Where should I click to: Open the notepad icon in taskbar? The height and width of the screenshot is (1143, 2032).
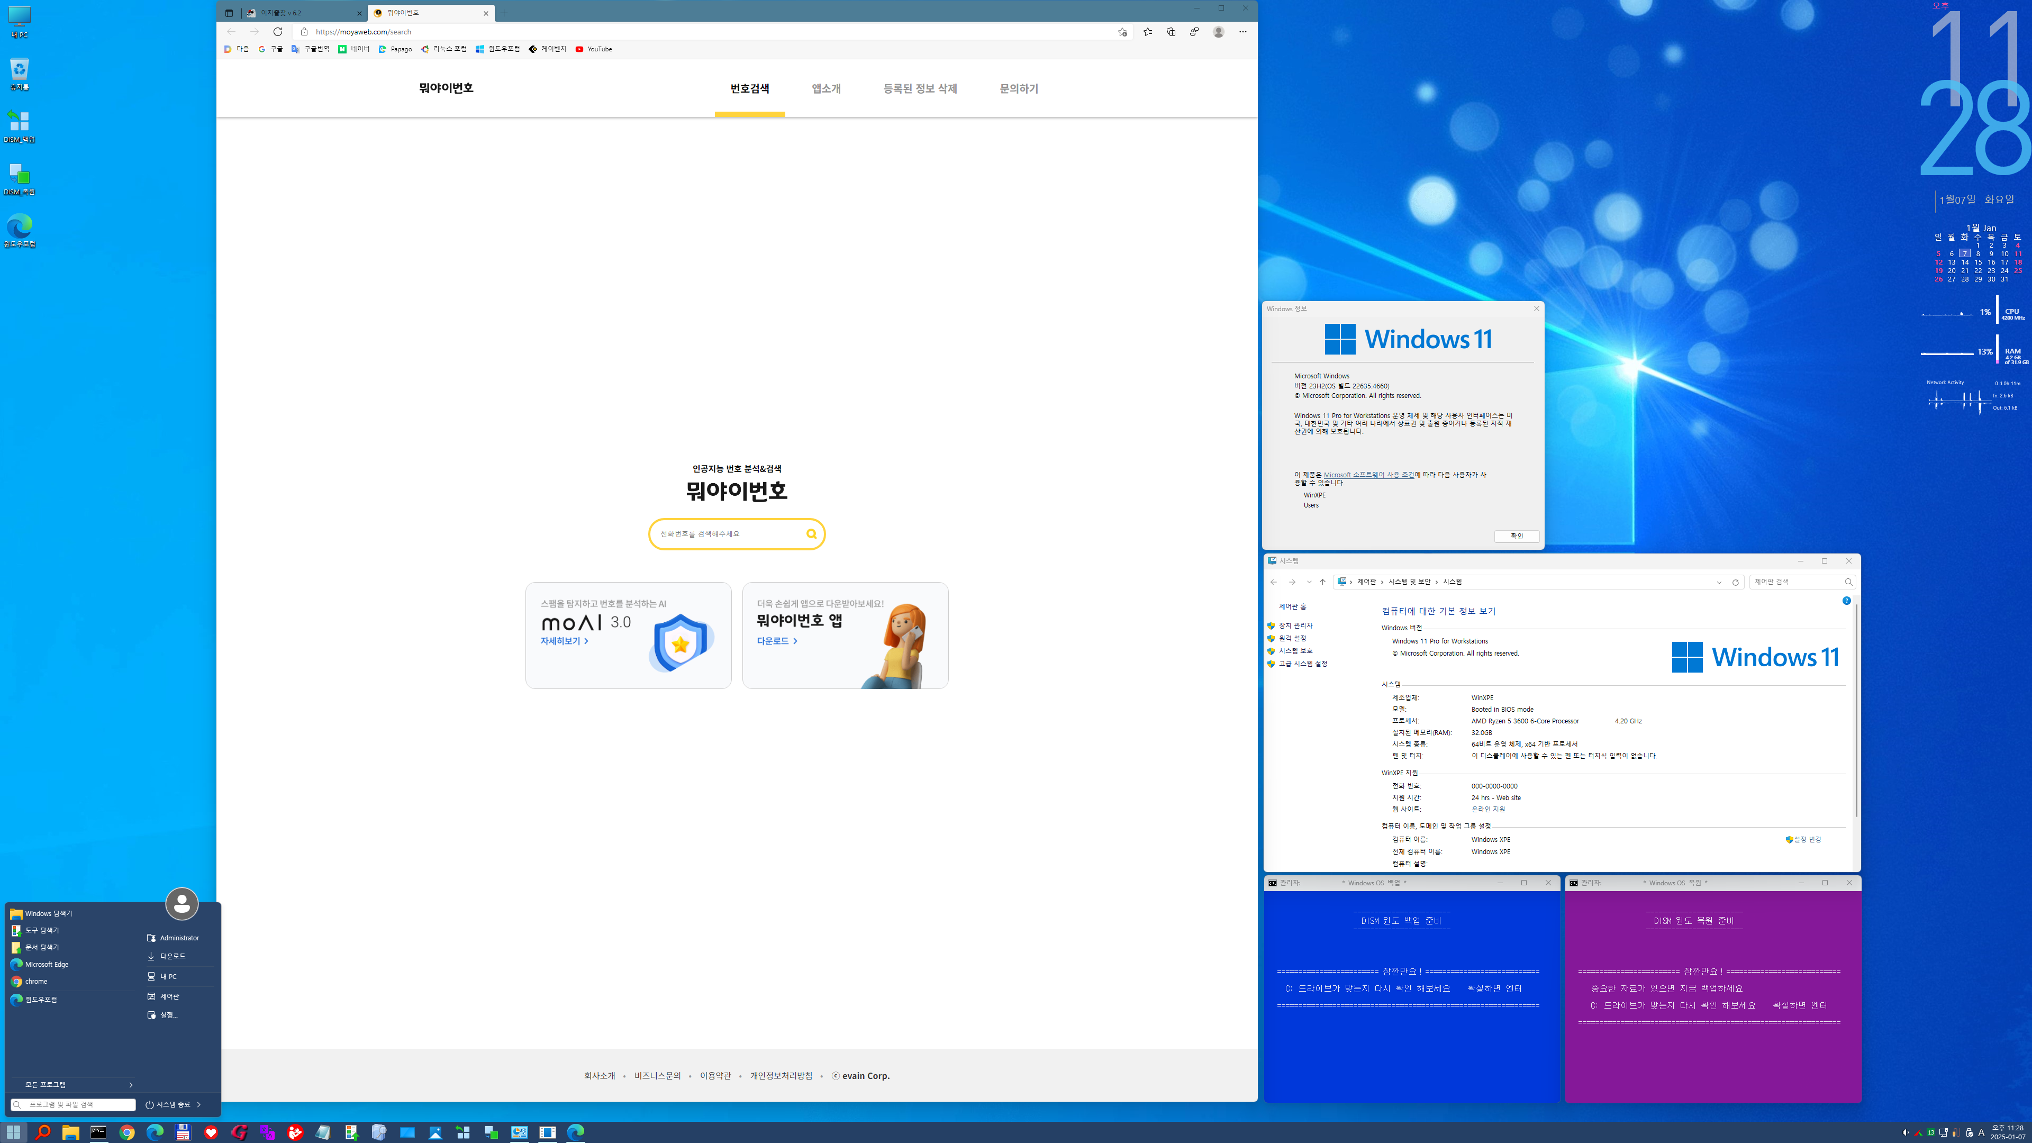[323, 1132]
